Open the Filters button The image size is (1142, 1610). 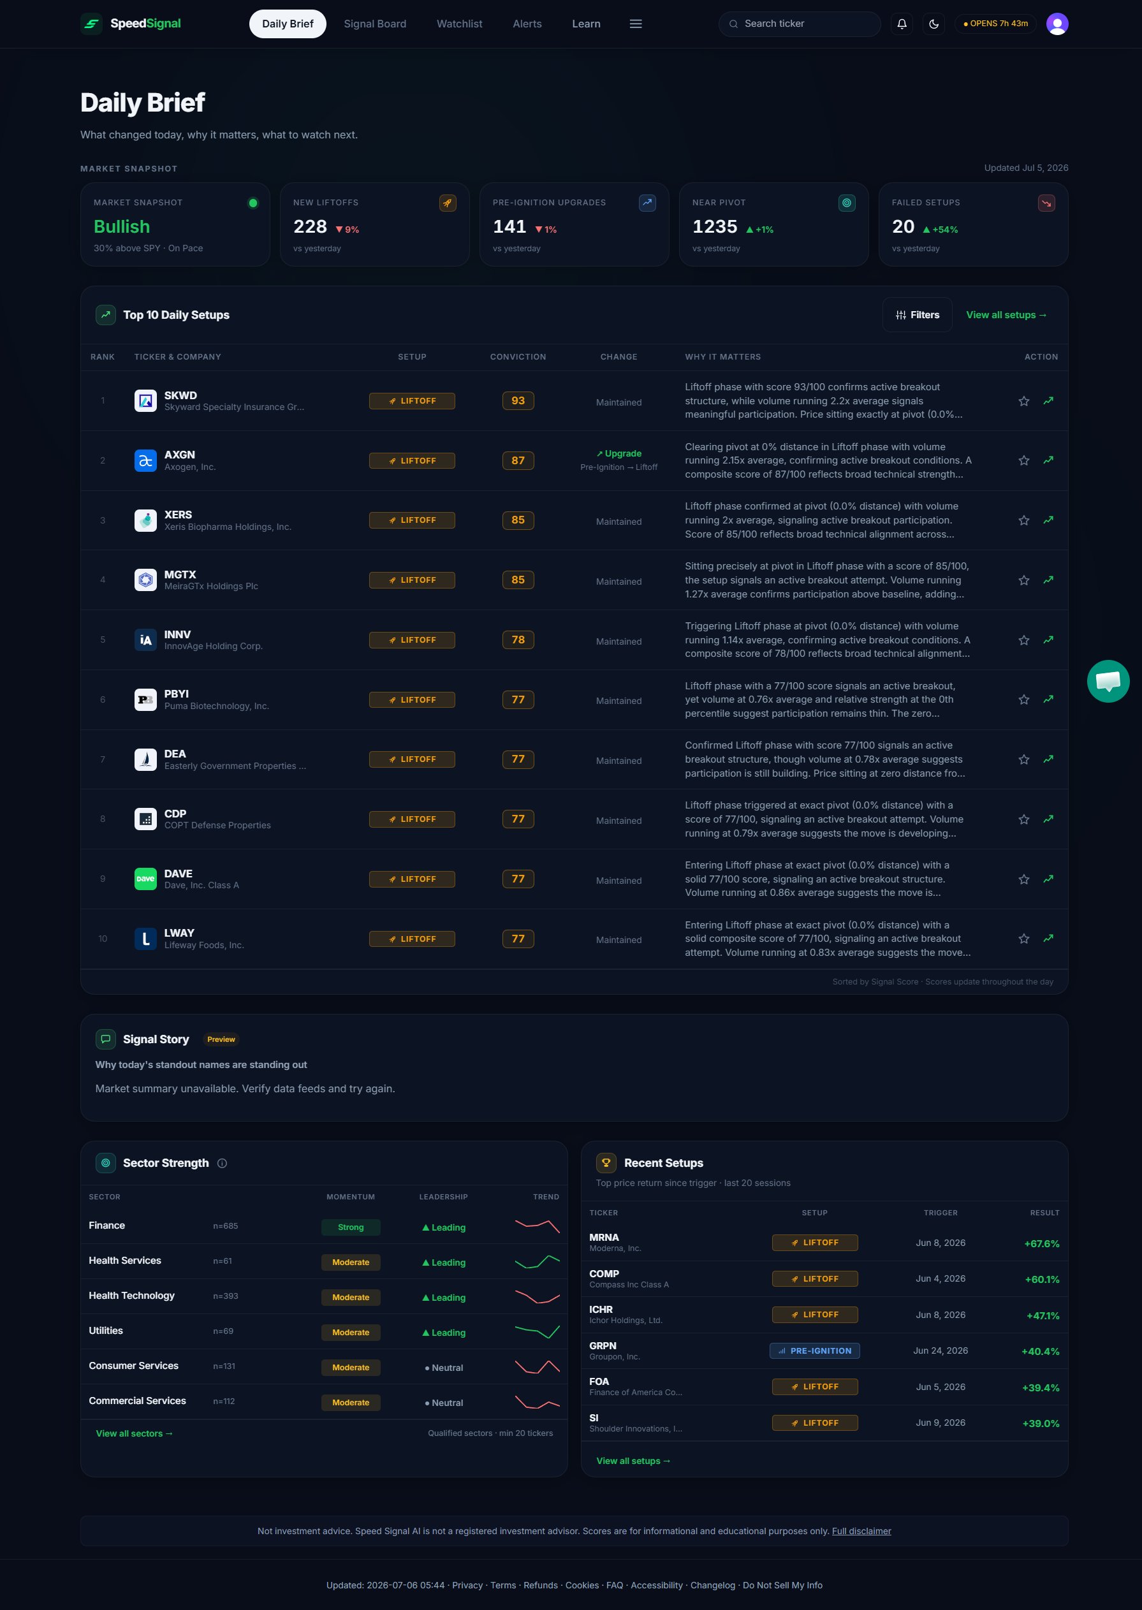coord(918,315)
